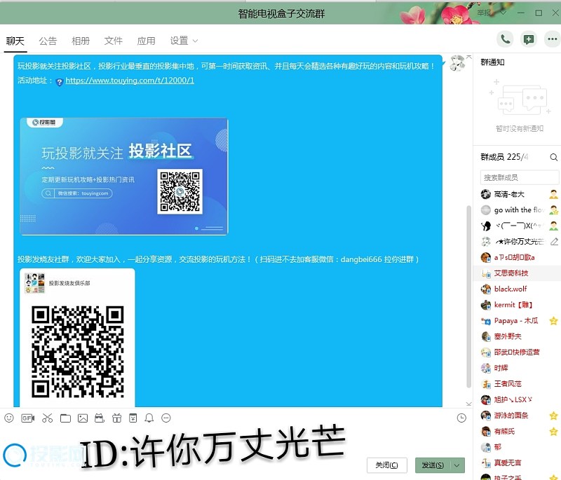This screenshot has width=561, height=480.
Task: Click the gift box icon
Action: [x=116, y=418]
